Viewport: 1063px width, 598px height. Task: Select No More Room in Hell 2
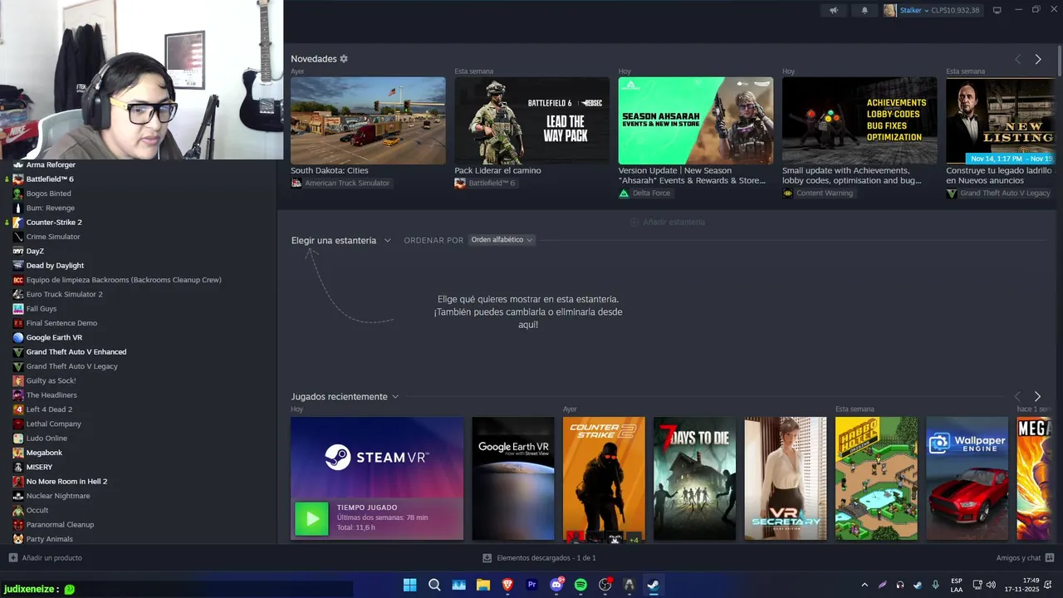[x=66, y=482]
